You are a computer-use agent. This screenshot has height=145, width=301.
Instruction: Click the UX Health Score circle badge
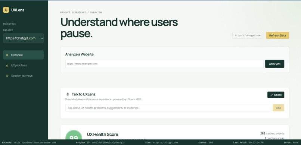coord(74,135)
